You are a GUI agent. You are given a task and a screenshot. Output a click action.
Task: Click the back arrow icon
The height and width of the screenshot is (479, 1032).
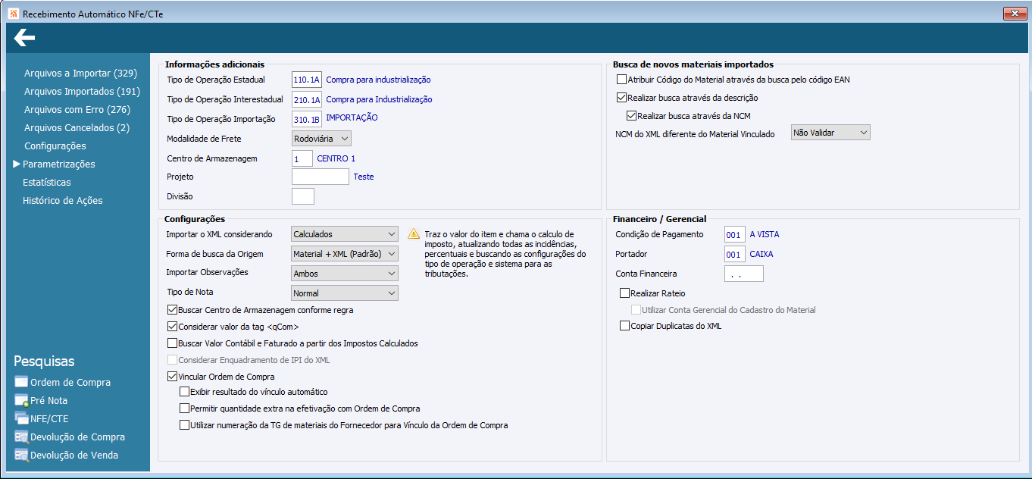(24, 37)
